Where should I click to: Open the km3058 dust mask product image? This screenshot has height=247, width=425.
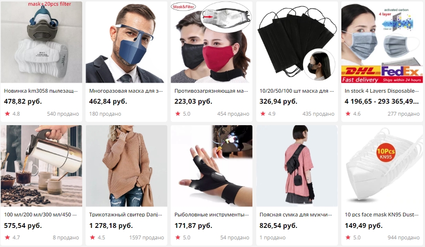click(41, 42)
